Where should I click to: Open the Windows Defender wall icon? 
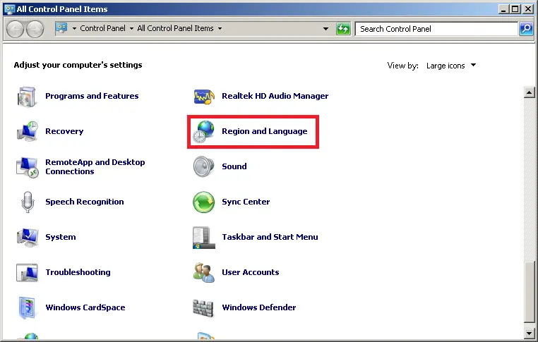pyautogui.click(x=203, y=308)
